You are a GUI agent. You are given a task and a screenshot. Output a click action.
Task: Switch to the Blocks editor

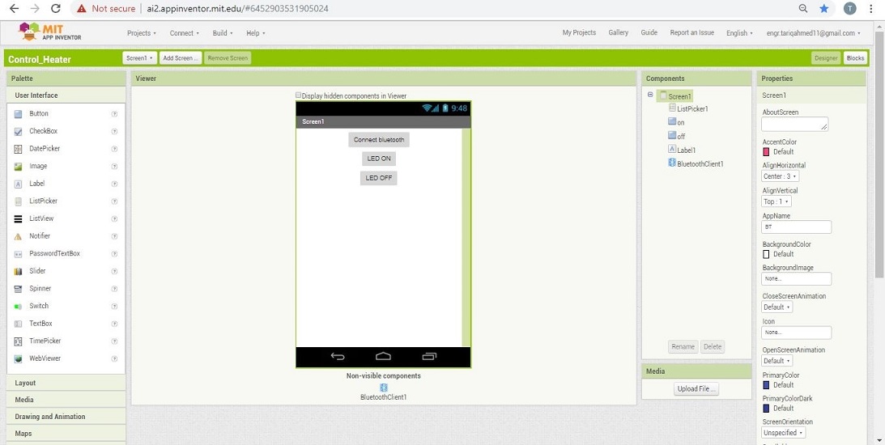click(x=855, y=58)
